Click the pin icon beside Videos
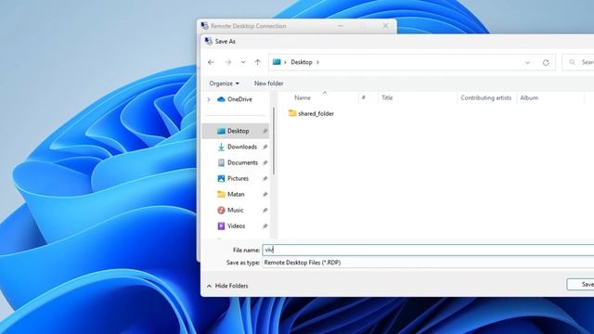The image size is (594, 334). tap(265, 226)
